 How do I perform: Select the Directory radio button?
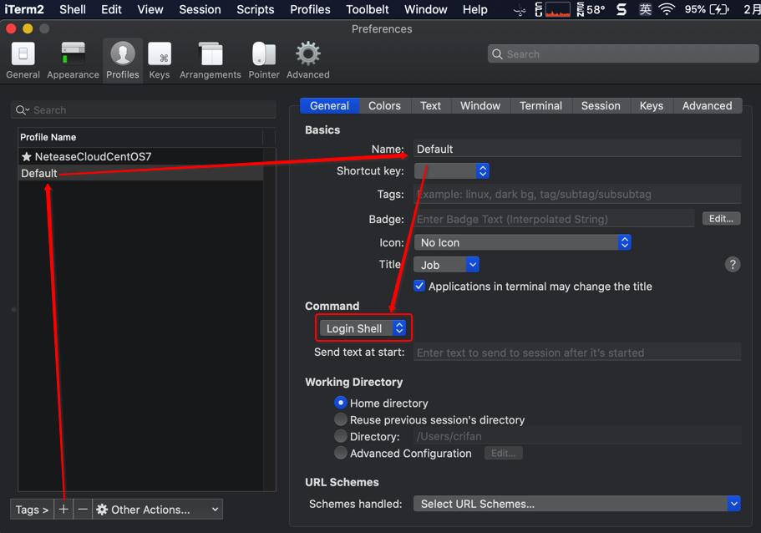341,436
